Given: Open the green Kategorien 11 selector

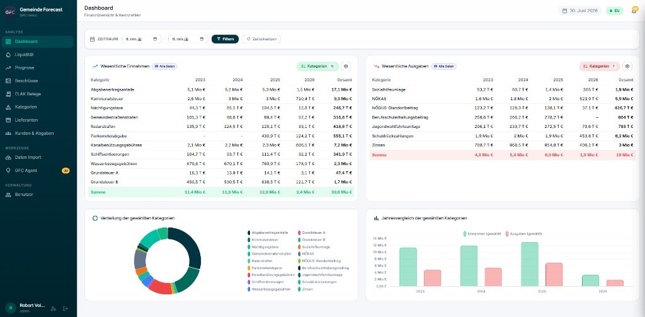Looking at the screenshot, I should point(317,66).
